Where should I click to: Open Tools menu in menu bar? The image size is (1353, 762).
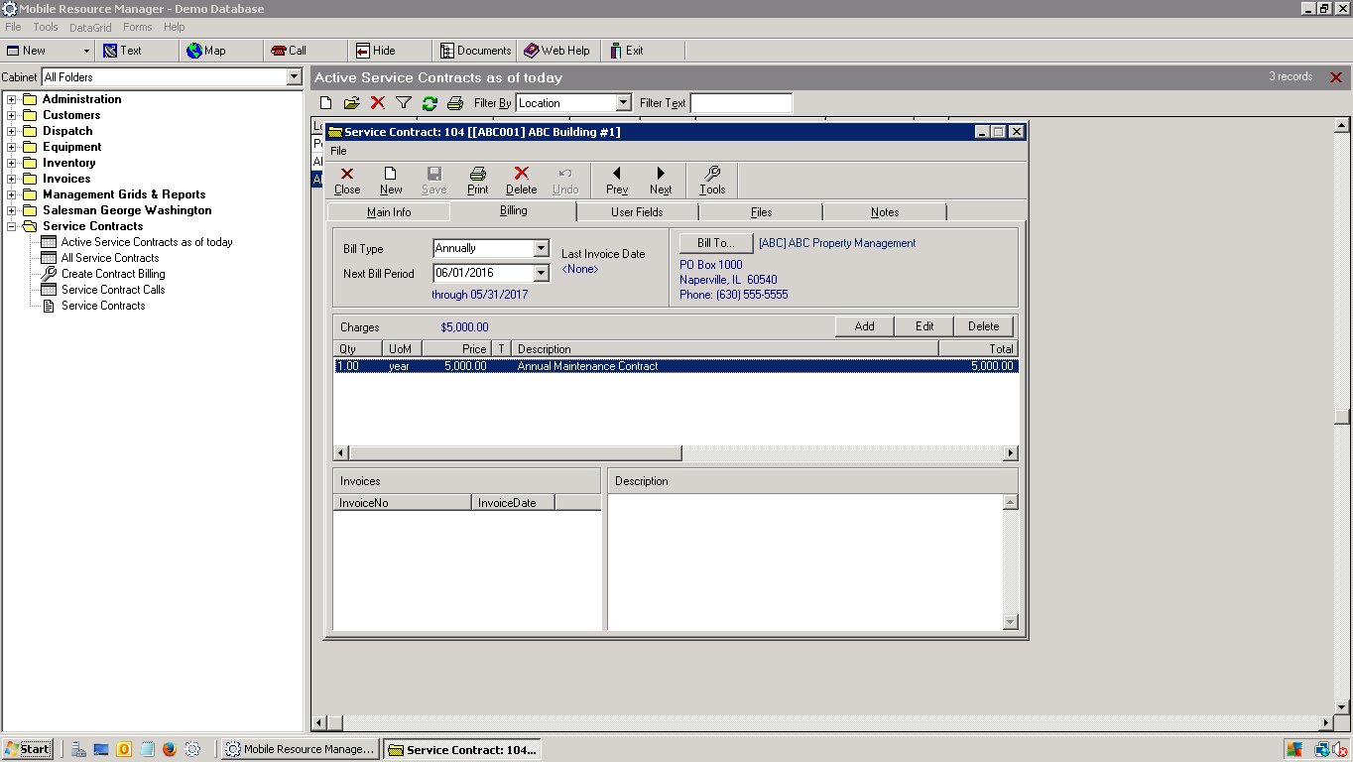tap(46, 27)
